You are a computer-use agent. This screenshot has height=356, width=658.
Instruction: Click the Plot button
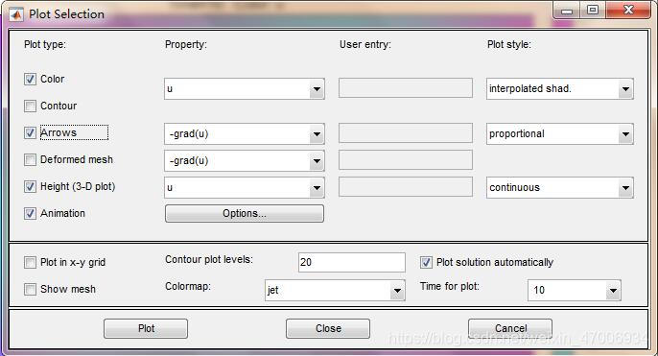[146, 328]
